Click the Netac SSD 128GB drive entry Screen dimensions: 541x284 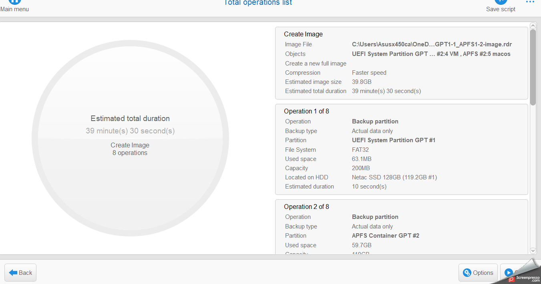click(394, 177)
